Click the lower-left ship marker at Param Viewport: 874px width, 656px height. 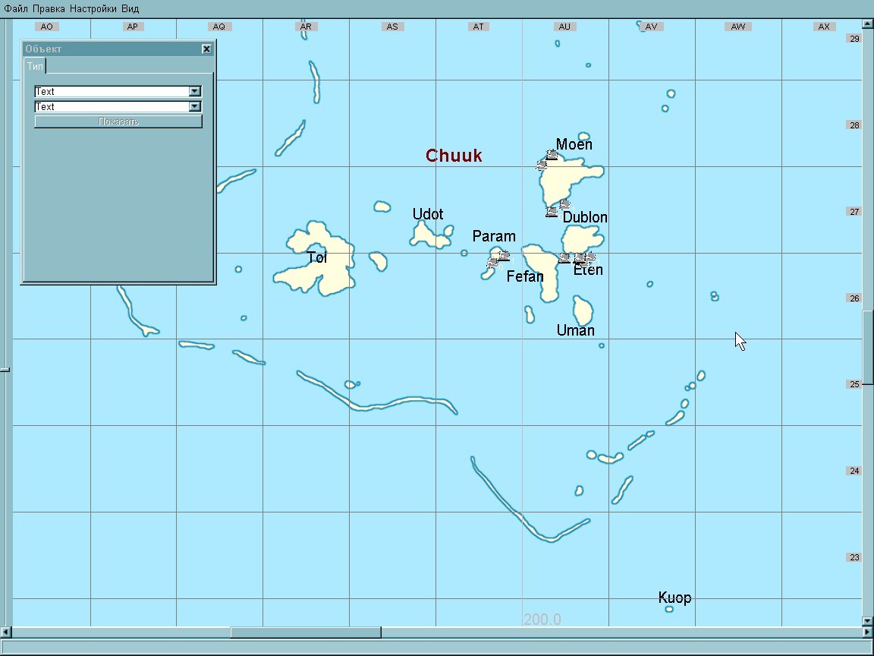click(492, 263)
